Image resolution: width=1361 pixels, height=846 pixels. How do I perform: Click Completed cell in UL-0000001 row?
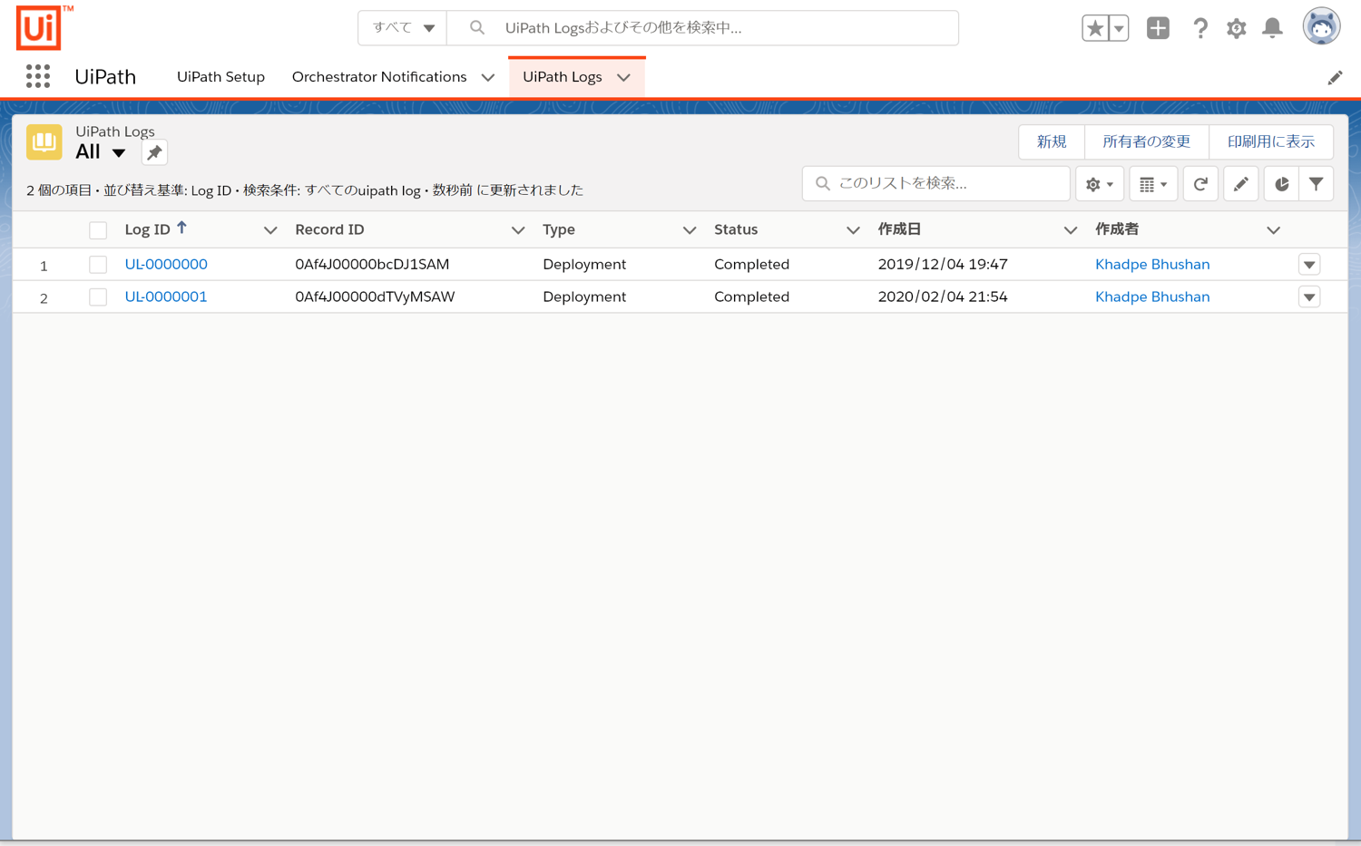click(x=751, y=297)
